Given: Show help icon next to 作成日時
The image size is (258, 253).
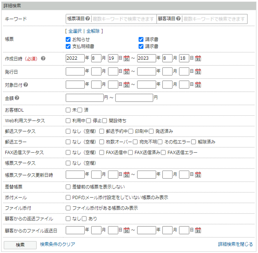Looking at the screenshot, I should point(43,58).
